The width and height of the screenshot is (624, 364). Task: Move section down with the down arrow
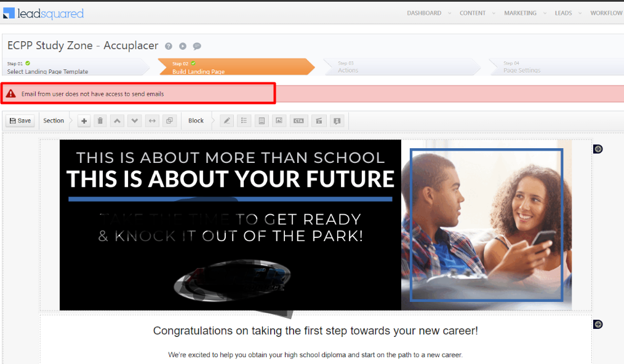(135, 121)
